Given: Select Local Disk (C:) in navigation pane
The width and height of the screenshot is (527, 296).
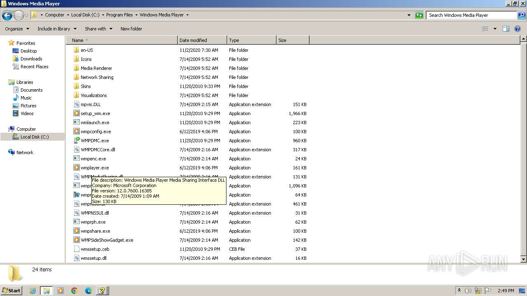Looking at the screenshot, I should coord(35,137).
